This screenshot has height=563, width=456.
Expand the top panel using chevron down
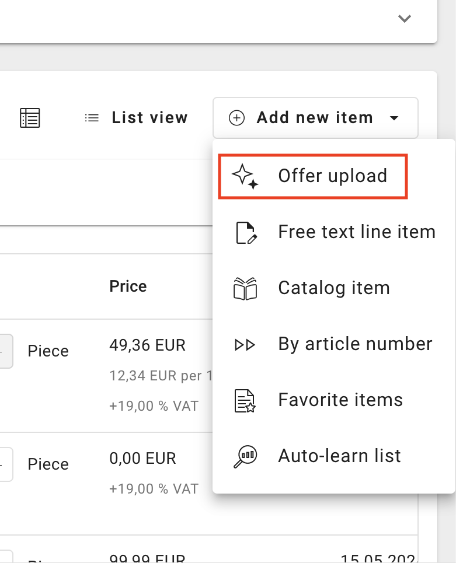pyautogui.click(x=404, y=19)
